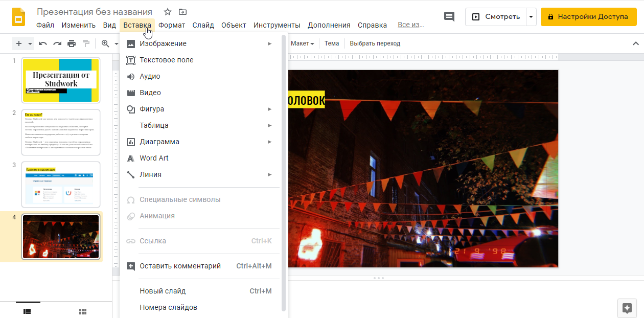644x318 pixels.
Task: Open the new slide plus dropdown arrow
Action: click(x=30, y=44)
